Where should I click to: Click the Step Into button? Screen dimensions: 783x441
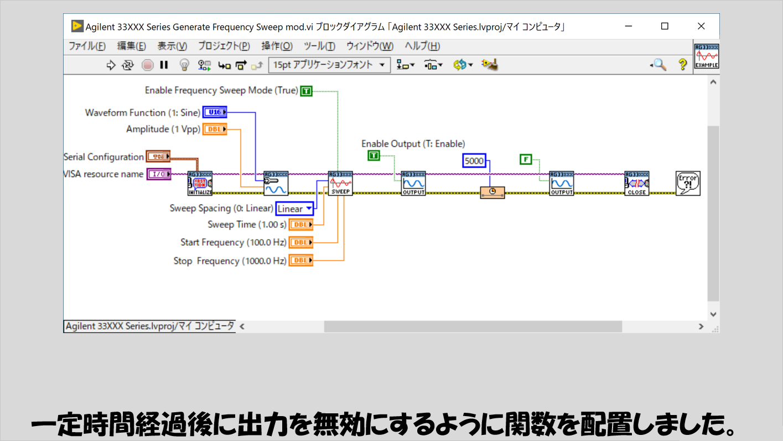224,65
